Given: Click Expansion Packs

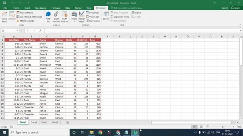Looking at the screenshot, I should (120, 17).
